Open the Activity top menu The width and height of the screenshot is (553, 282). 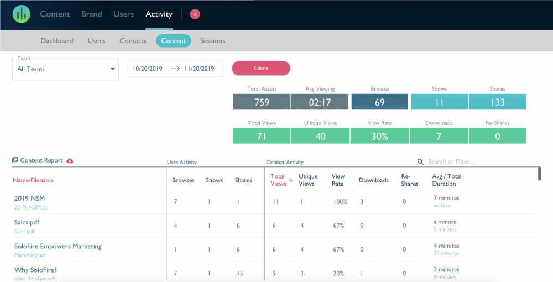[159, 14]
